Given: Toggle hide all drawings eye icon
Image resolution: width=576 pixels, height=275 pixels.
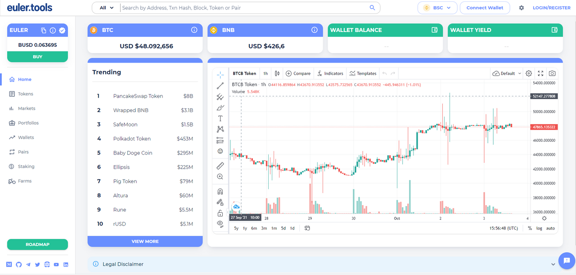Looking at the screenshot, I should [x=220, y=224].
